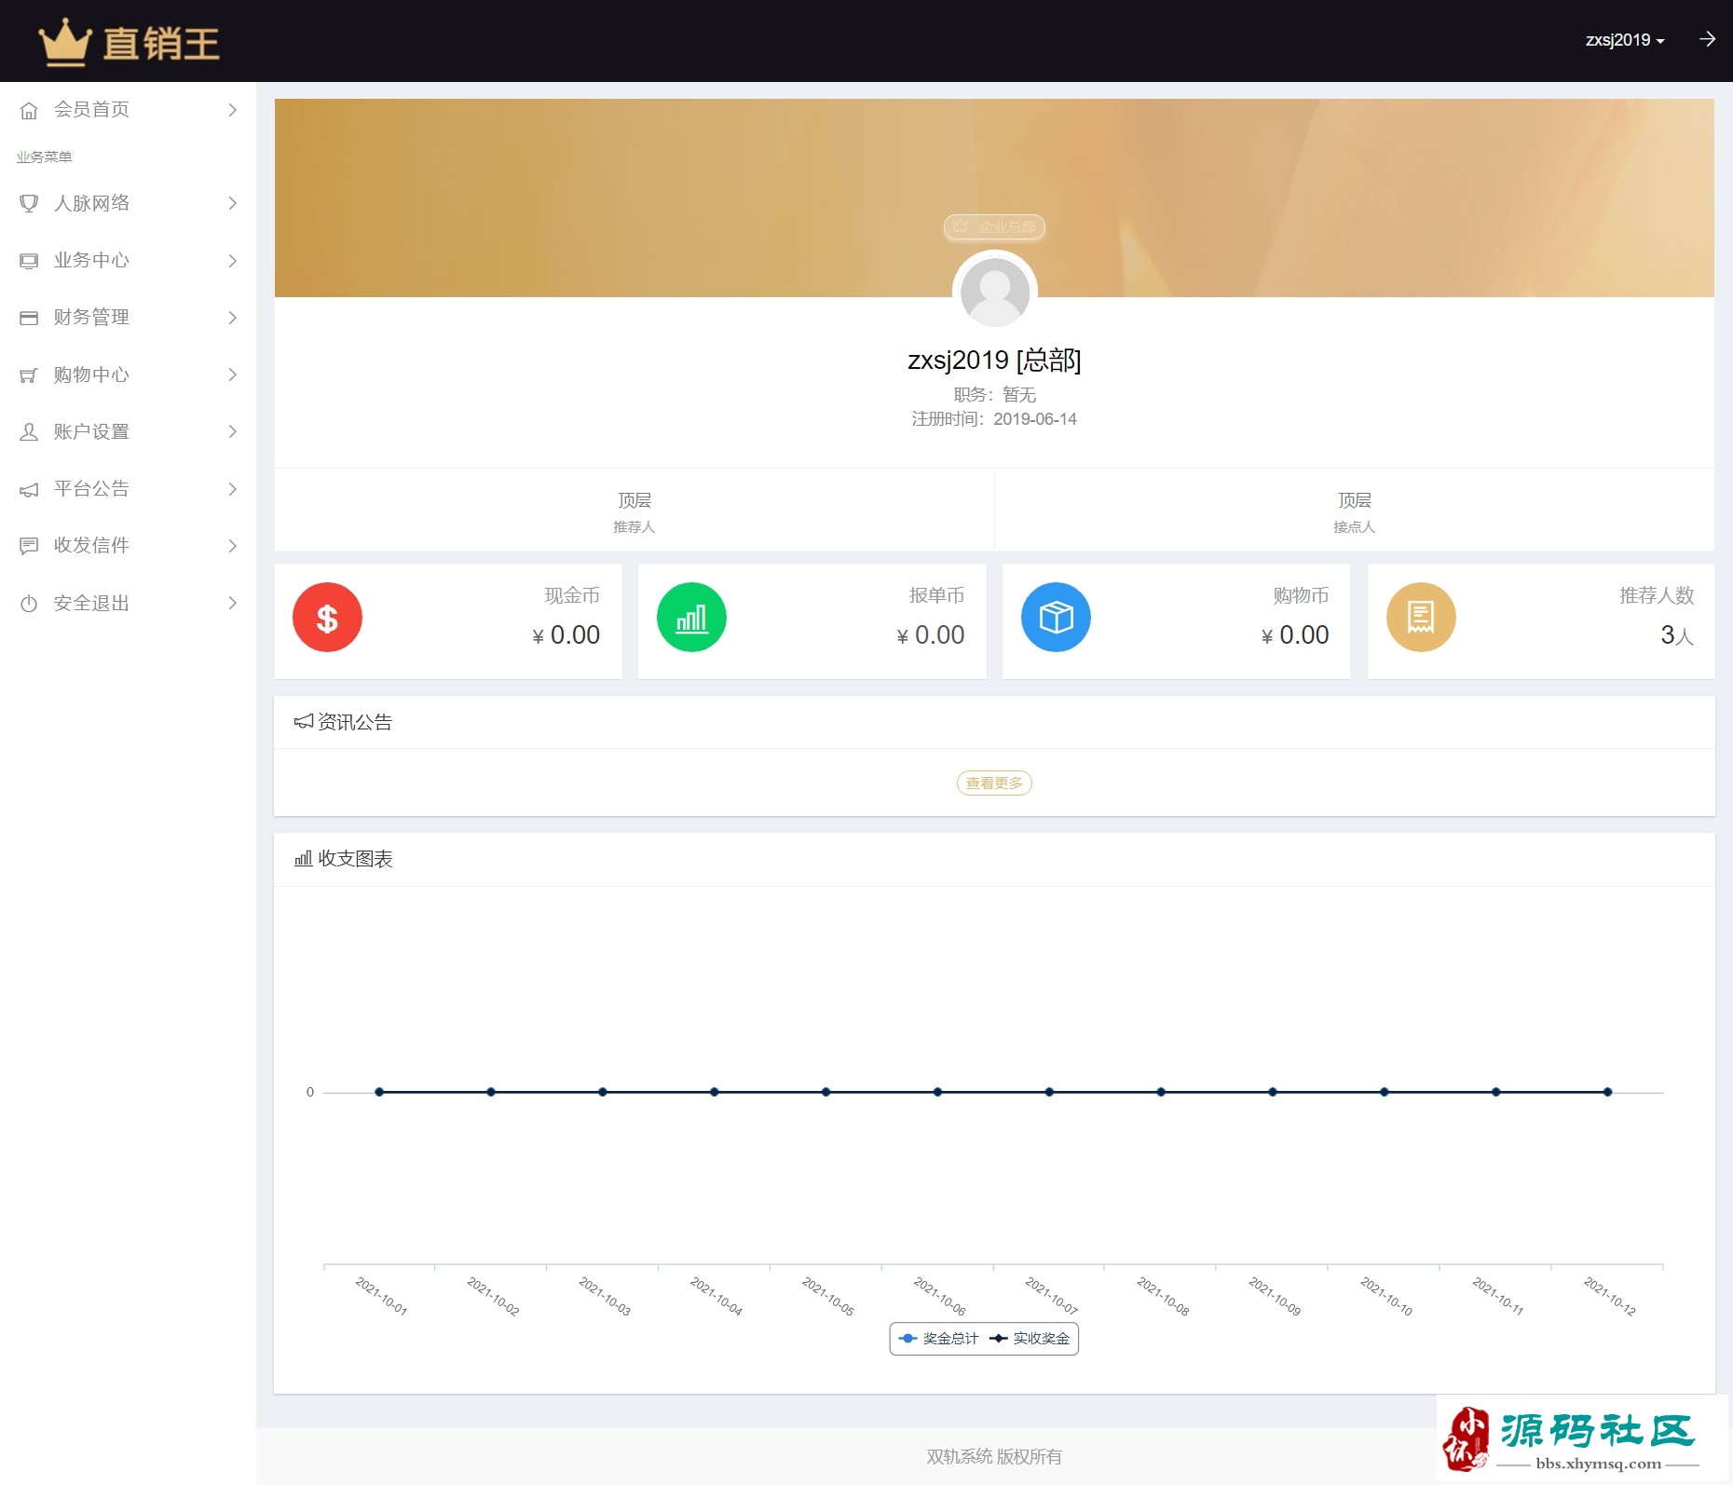Expand the 人脉网络 menu chevron

coord(232,203)
